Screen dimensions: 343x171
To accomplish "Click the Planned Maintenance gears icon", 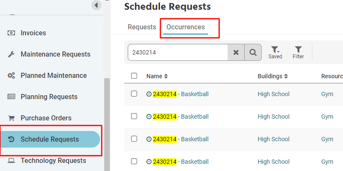I will pos(11,76).
